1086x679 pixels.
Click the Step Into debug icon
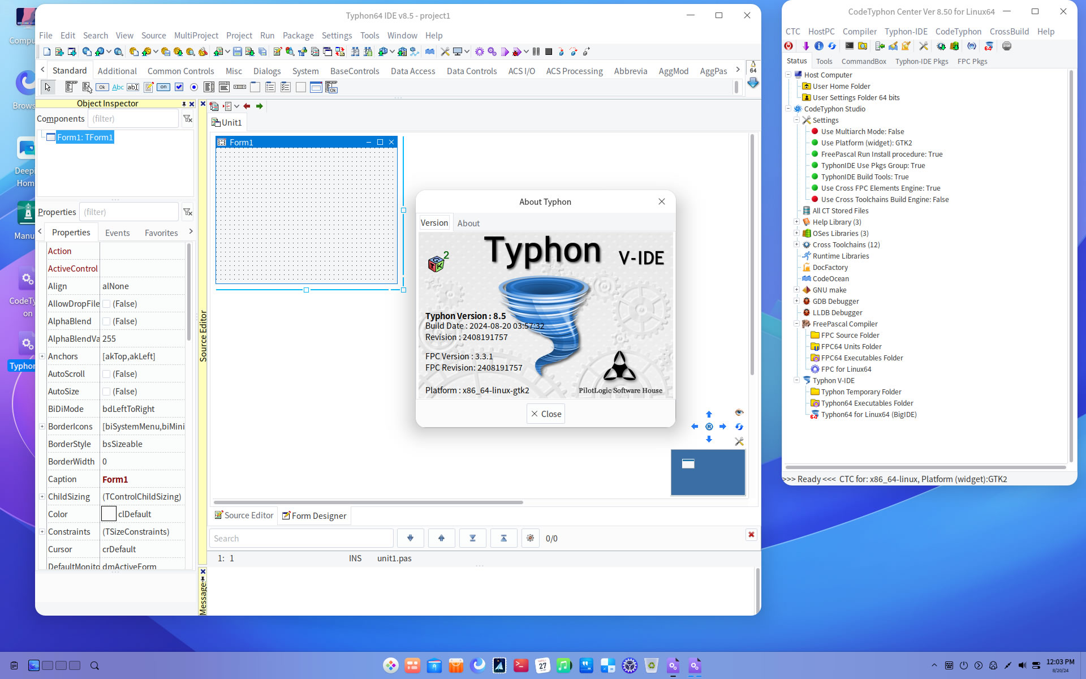pos(561,51)
